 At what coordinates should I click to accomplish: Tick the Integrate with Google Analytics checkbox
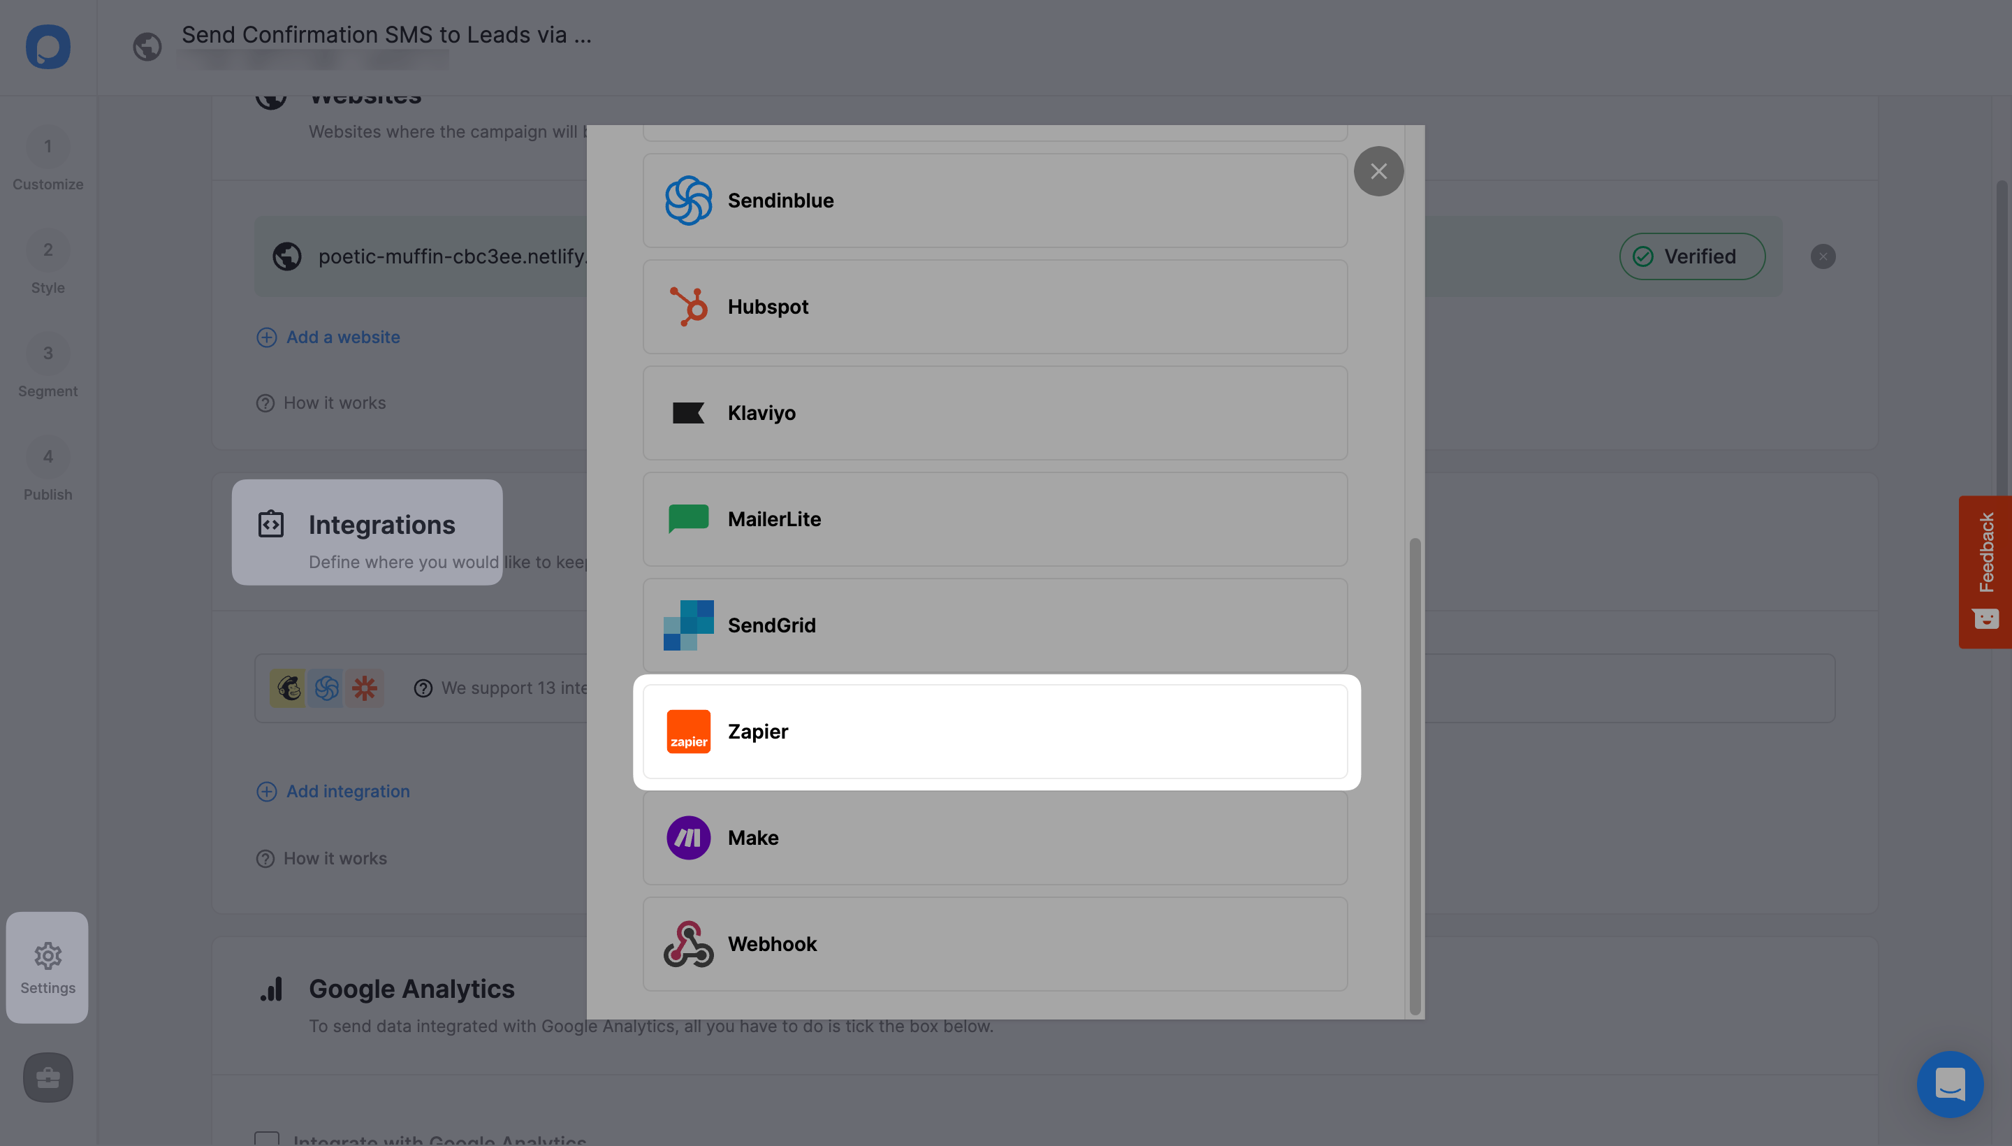tap(268, 1138)
